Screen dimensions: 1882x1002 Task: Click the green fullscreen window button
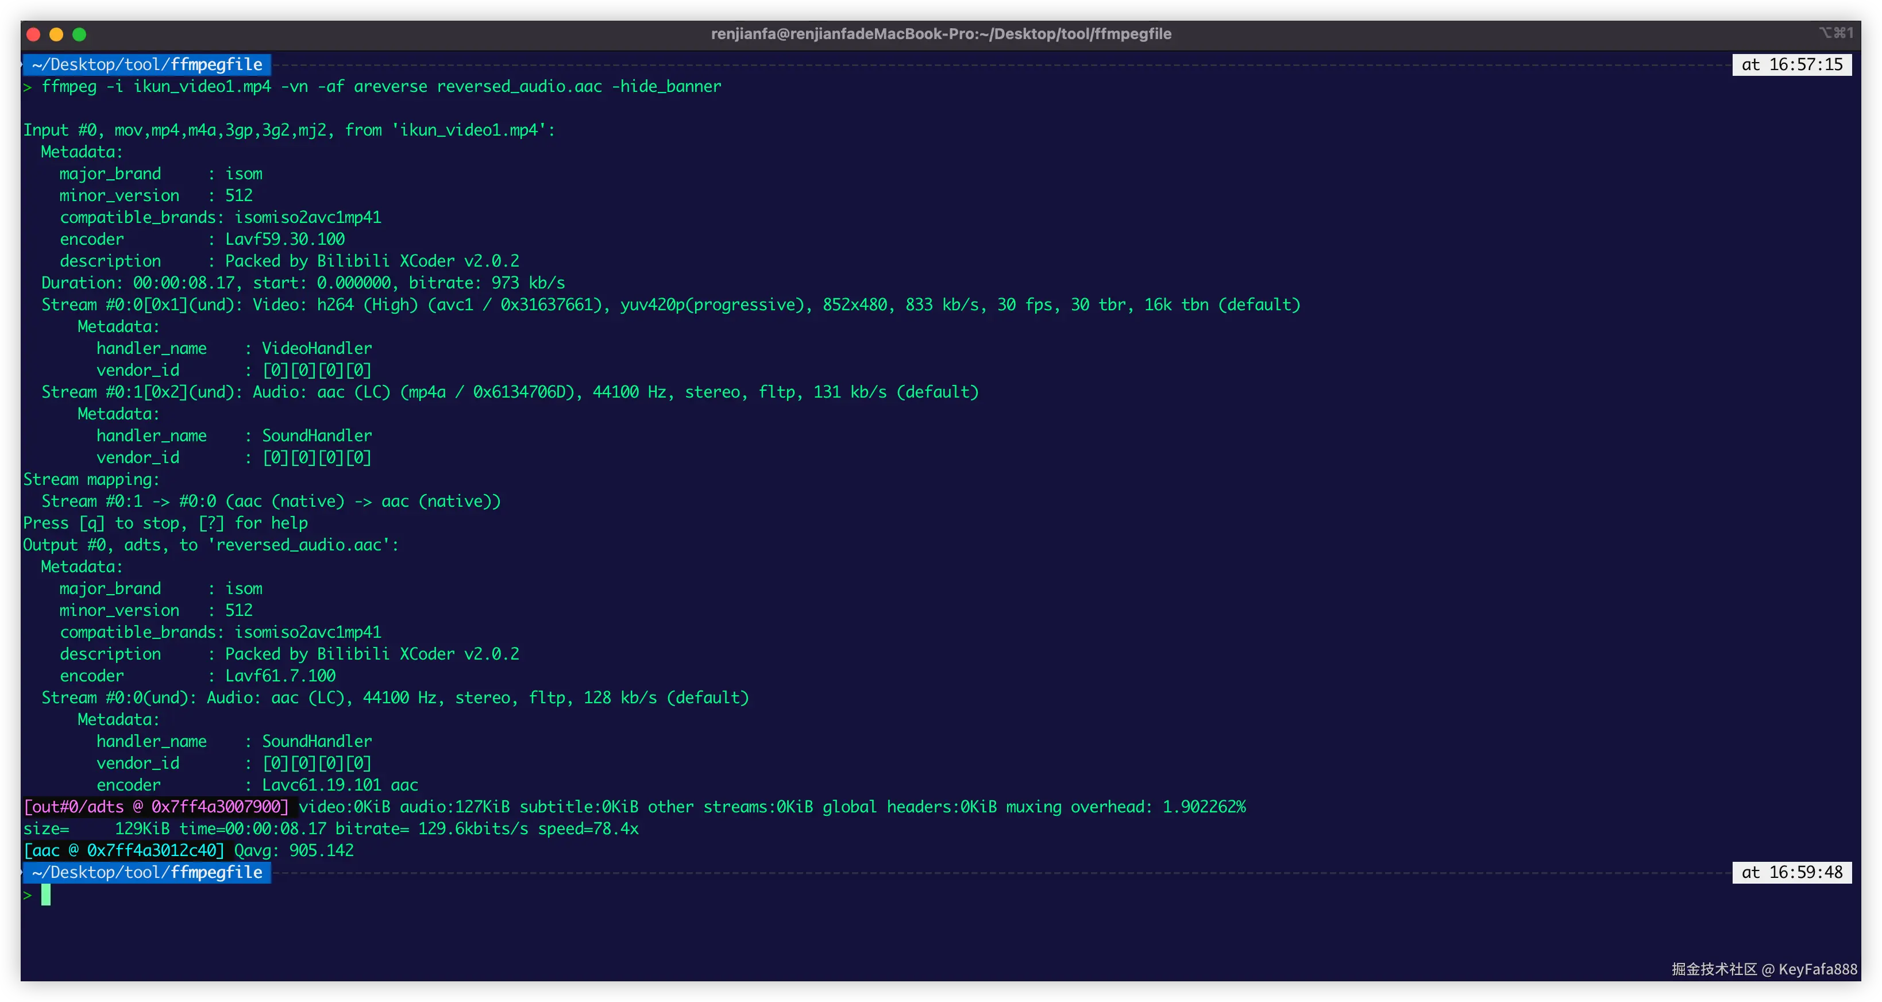click(80, 34)
